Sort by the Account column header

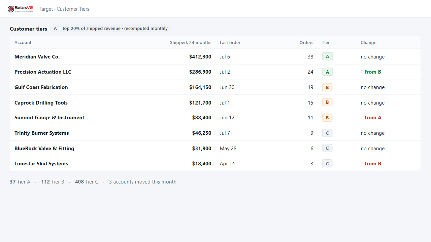point(23,43)
